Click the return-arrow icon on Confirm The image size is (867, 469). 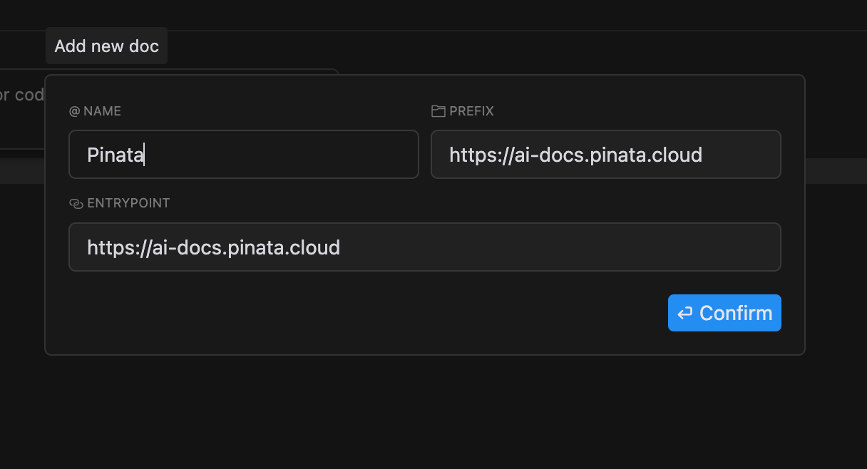coord(685,314)
